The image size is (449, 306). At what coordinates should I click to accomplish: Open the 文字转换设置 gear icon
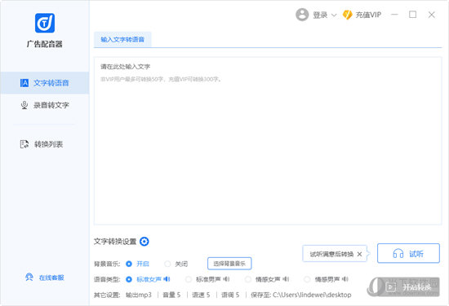coord(144,242)
